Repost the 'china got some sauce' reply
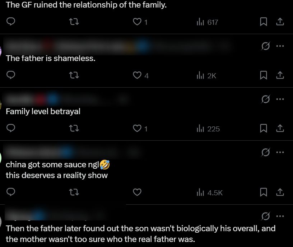The width and height of the screenshot is (293, 247). click(74, 192)
